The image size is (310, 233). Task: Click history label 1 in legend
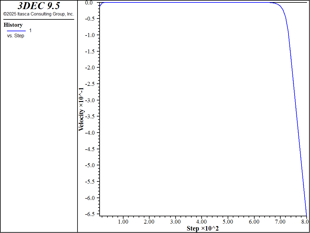click(x=30, y=31)
